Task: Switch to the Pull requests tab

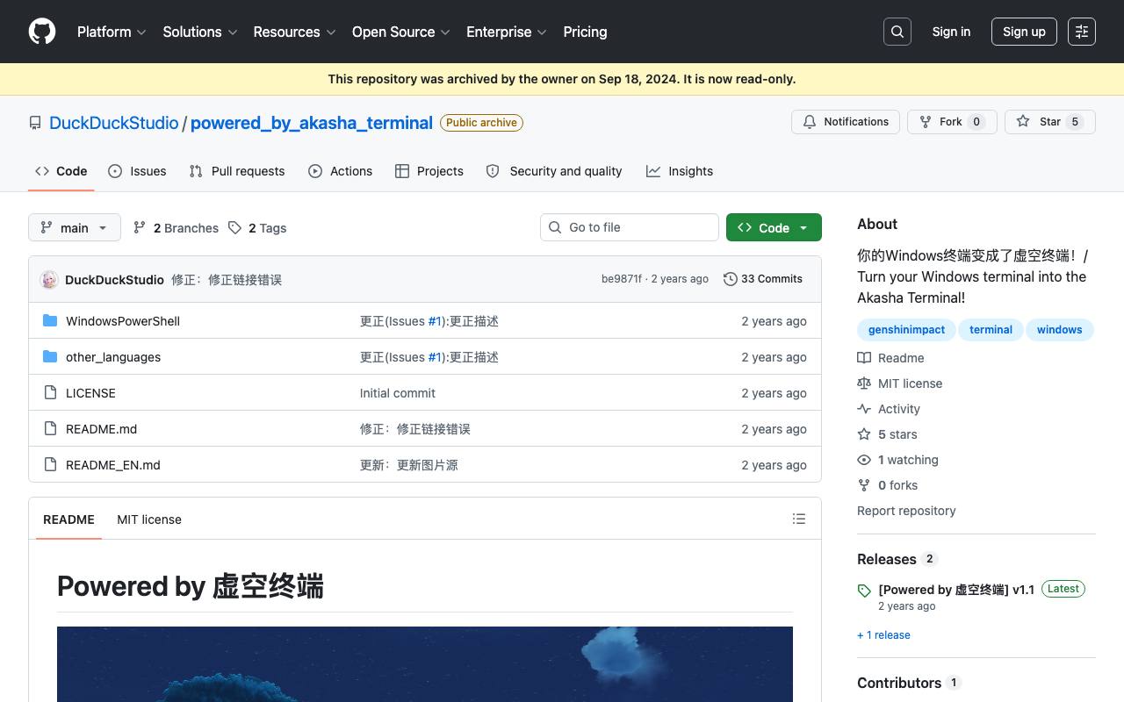Action: click(x=237, y=171)
